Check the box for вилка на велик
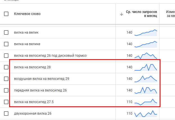The width and height of the screenshot is (175, 120). coord(6,32)
